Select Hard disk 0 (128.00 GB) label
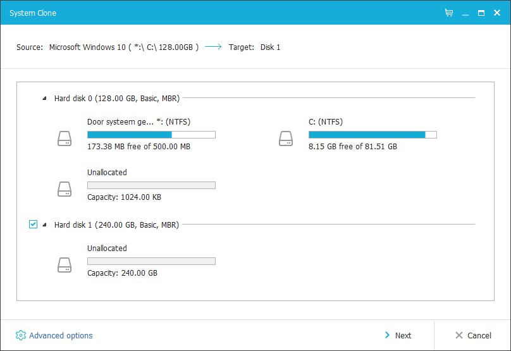 click(x=116, y=98)
